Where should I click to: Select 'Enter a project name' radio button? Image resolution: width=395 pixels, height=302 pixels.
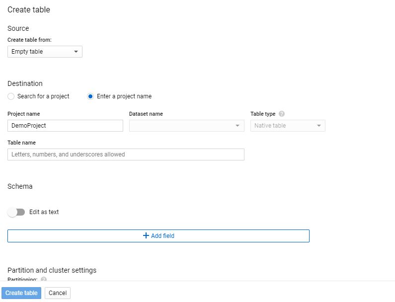pyautogui.click(x=90, y=96)
